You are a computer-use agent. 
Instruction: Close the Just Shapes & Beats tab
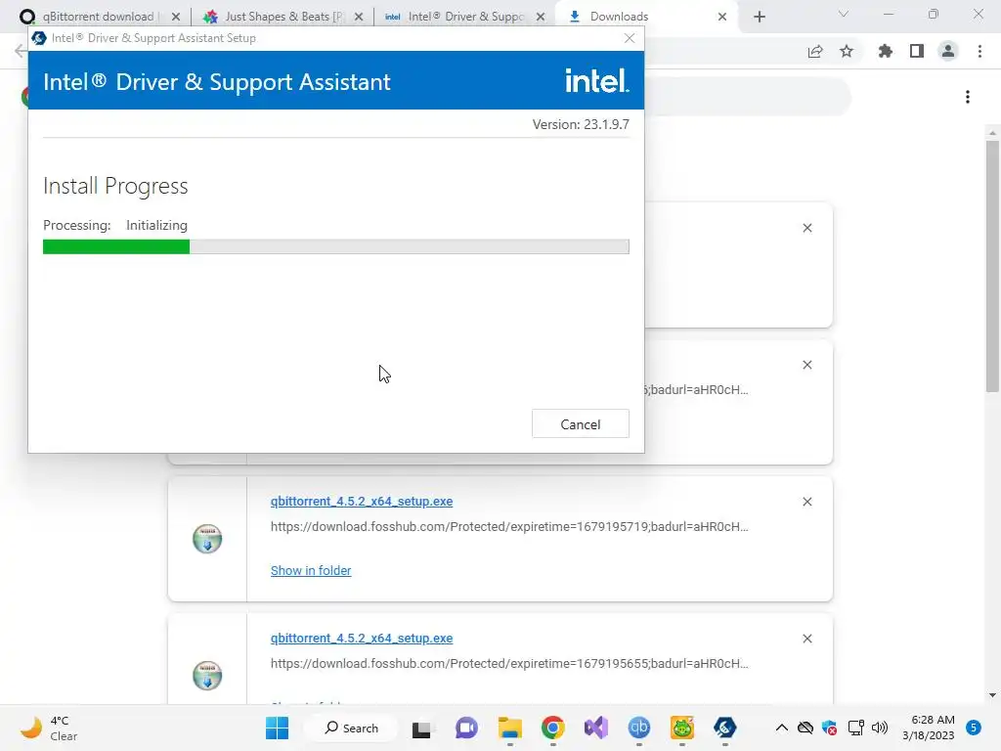[359, 17]
